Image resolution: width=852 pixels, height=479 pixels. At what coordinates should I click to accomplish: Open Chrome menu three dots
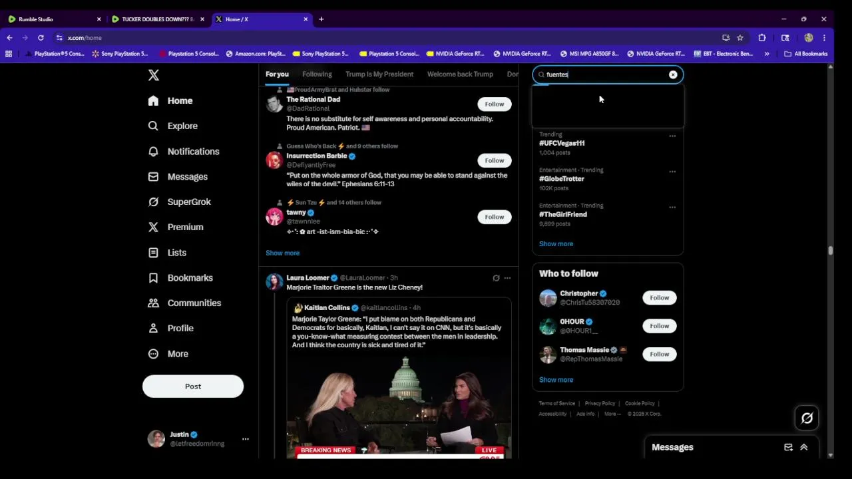[824, 38]
